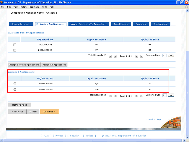Click the Firefox icon in title bar
This screenshot has height=142, width=189.
click(2, 2)
